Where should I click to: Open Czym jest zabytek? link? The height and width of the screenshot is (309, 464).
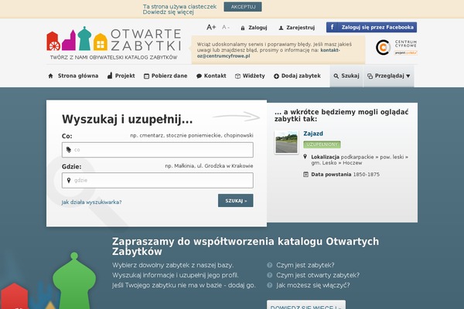(305, 265)
